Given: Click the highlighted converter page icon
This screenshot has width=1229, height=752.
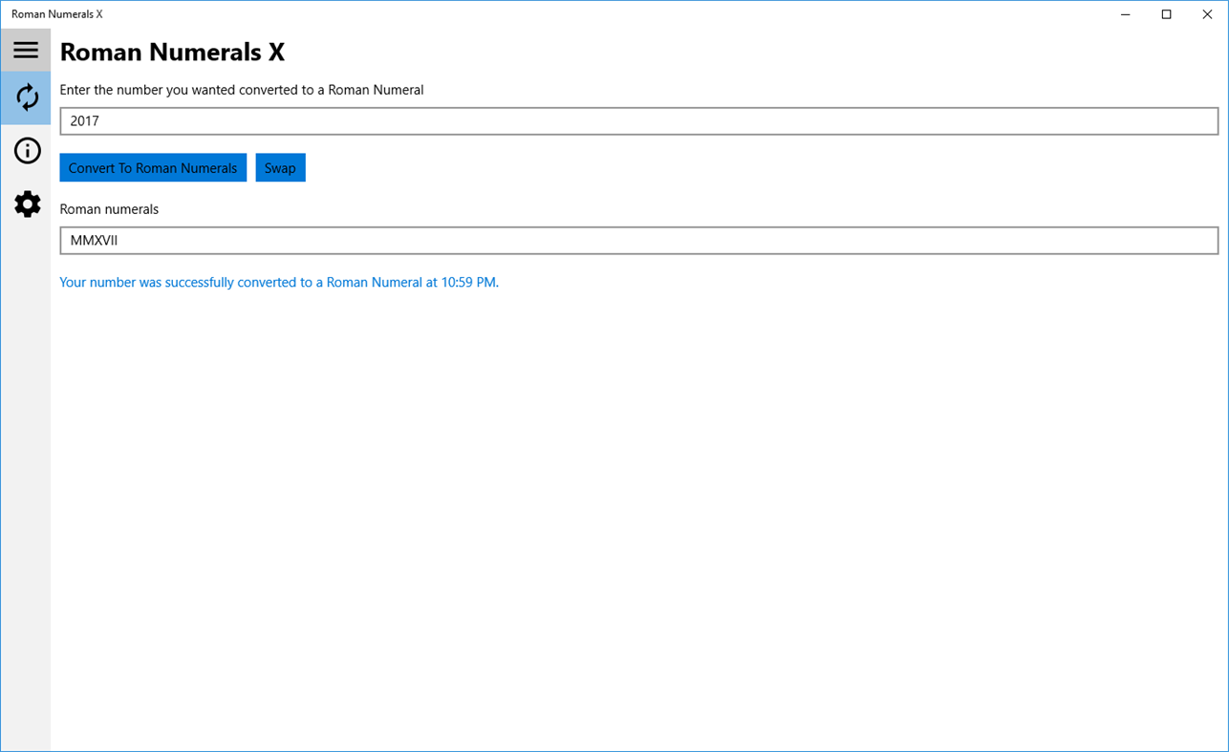Looking at the screenshot, I should coord(26,97).
